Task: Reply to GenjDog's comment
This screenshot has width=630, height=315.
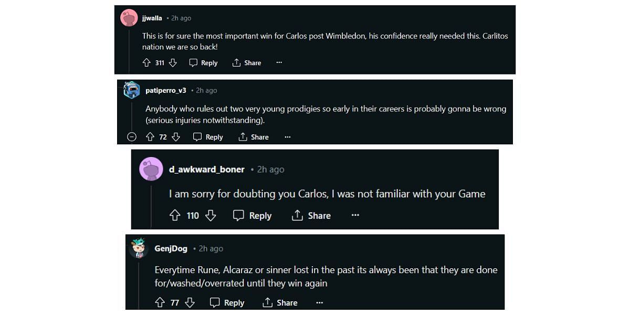Action: 227,302
